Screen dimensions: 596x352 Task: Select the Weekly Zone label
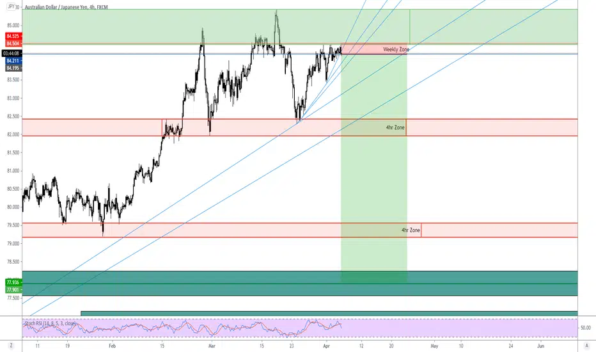point(396,49)
